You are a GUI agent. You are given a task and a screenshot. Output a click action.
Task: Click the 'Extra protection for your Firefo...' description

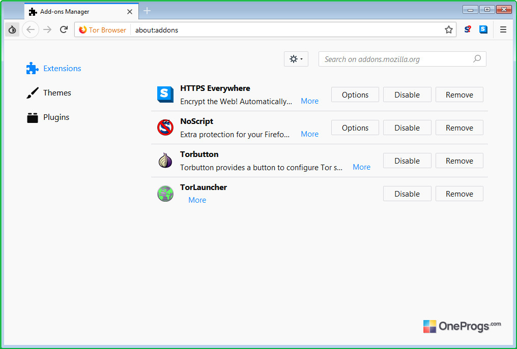(235, 134)
